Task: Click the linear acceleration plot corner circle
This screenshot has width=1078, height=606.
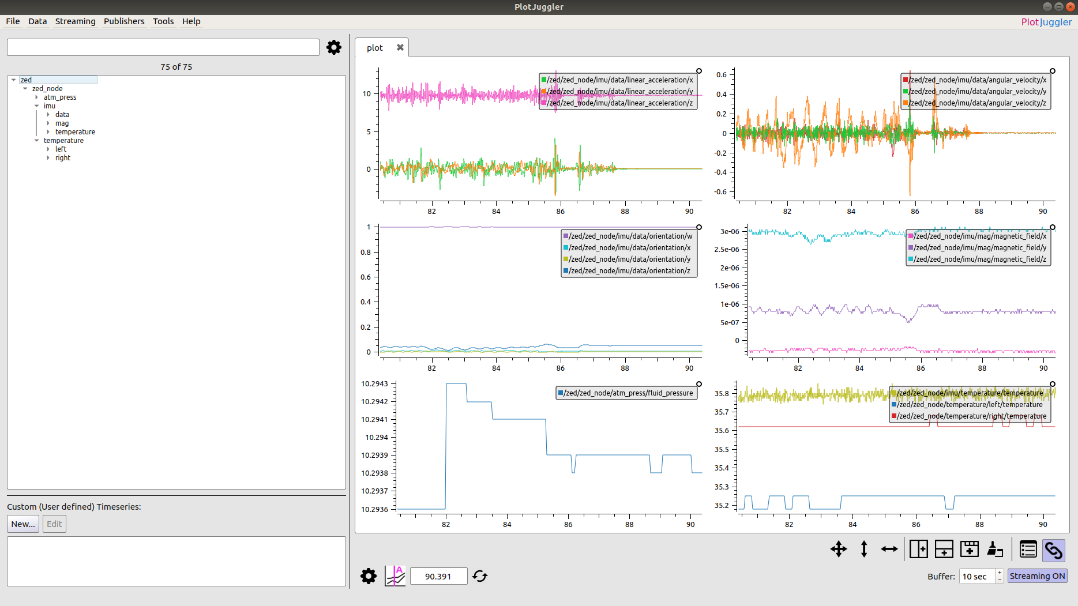Action: tap(699, 71)
